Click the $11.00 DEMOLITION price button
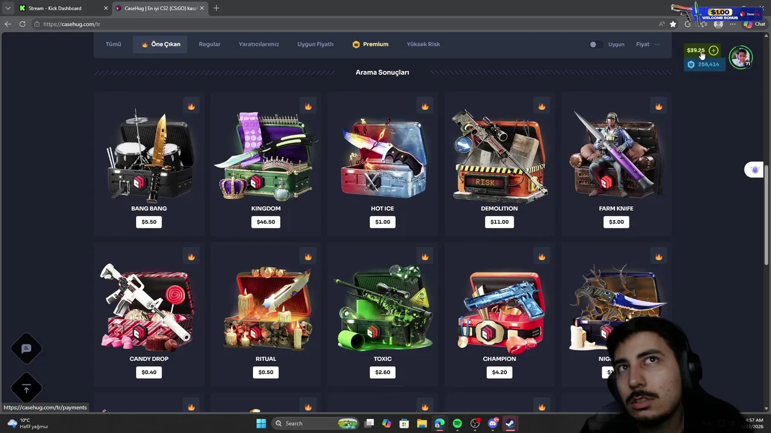The image size is (771, 433). pyautogui.click(x=499, y=222)
